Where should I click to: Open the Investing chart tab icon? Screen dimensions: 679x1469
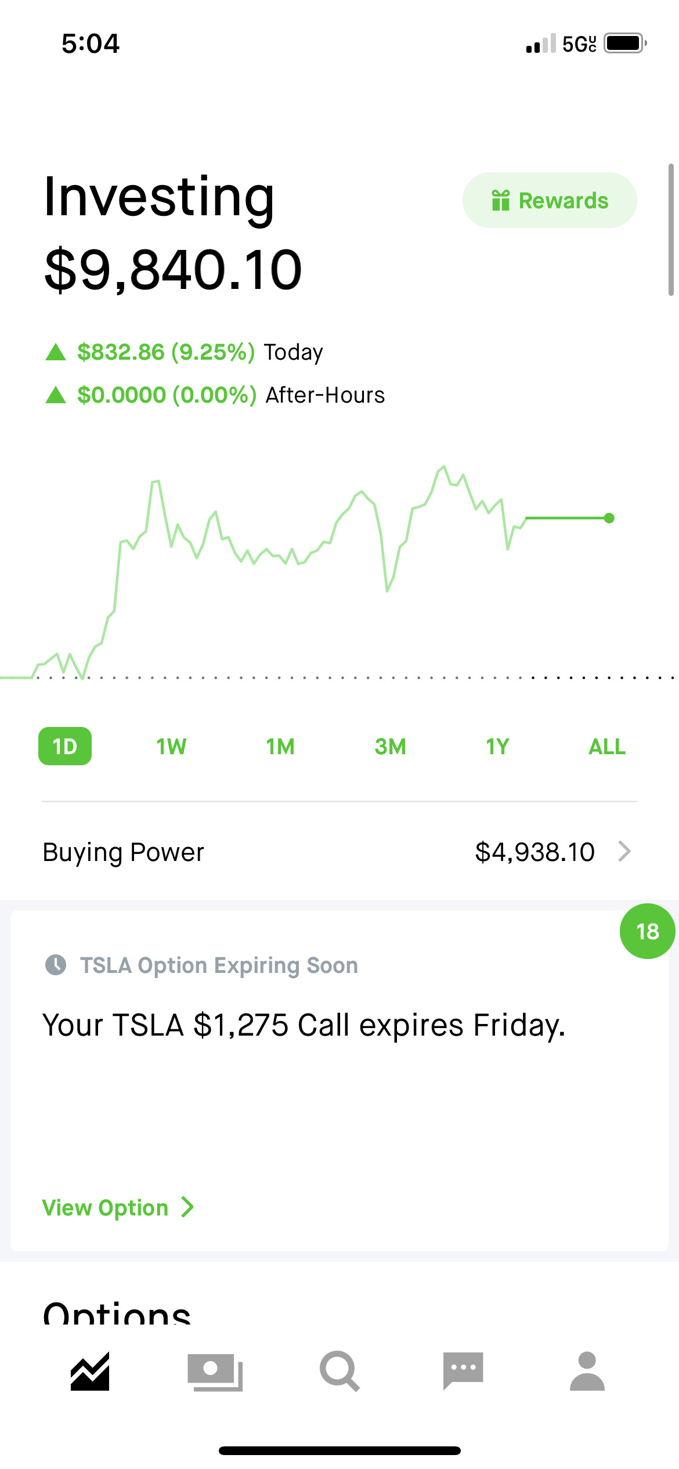coord(90,1371)
